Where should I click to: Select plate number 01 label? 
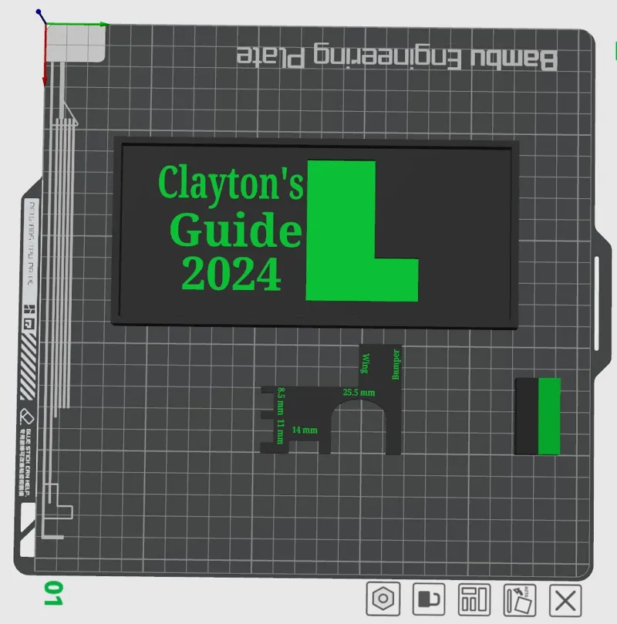tap(53, 593)
